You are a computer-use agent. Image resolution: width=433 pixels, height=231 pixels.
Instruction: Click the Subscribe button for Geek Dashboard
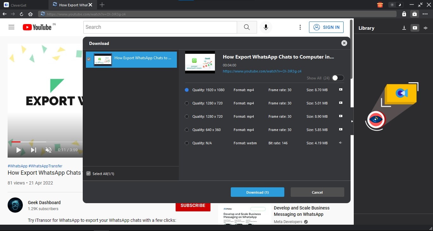click(193, 206)
